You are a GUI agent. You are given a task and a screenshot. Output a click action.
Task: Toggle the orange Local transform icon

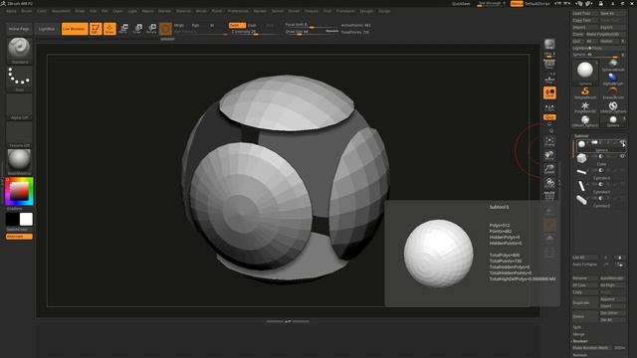click(549, 92)
